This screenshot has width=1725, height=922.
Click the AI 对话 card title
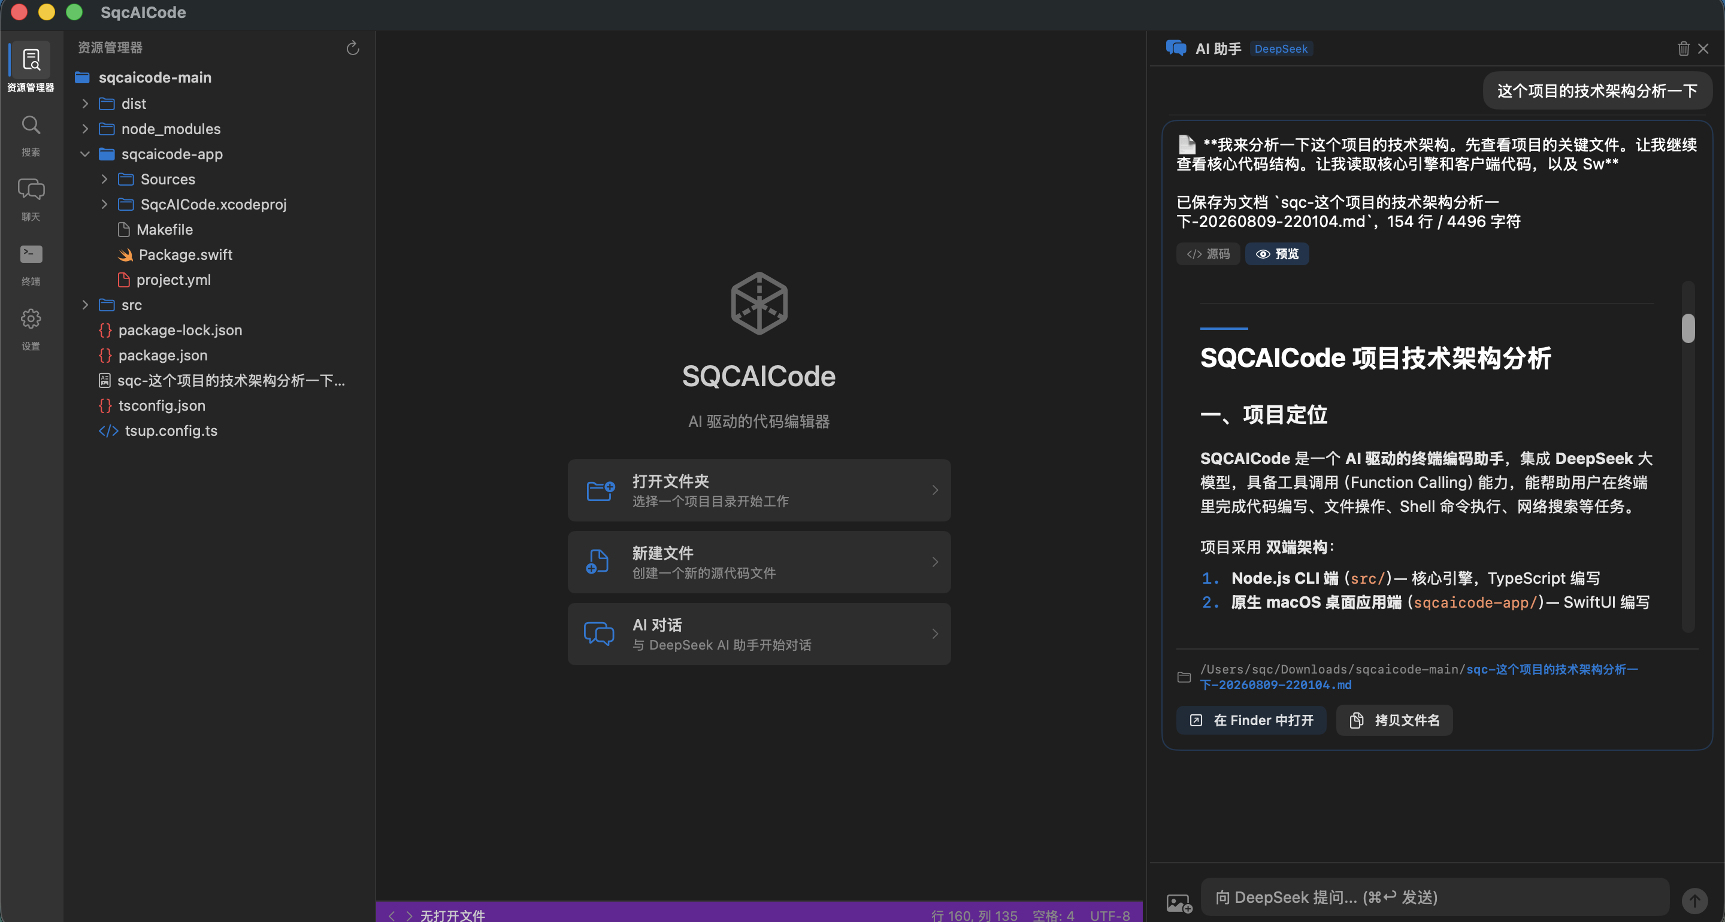click(x=657, y=624)
